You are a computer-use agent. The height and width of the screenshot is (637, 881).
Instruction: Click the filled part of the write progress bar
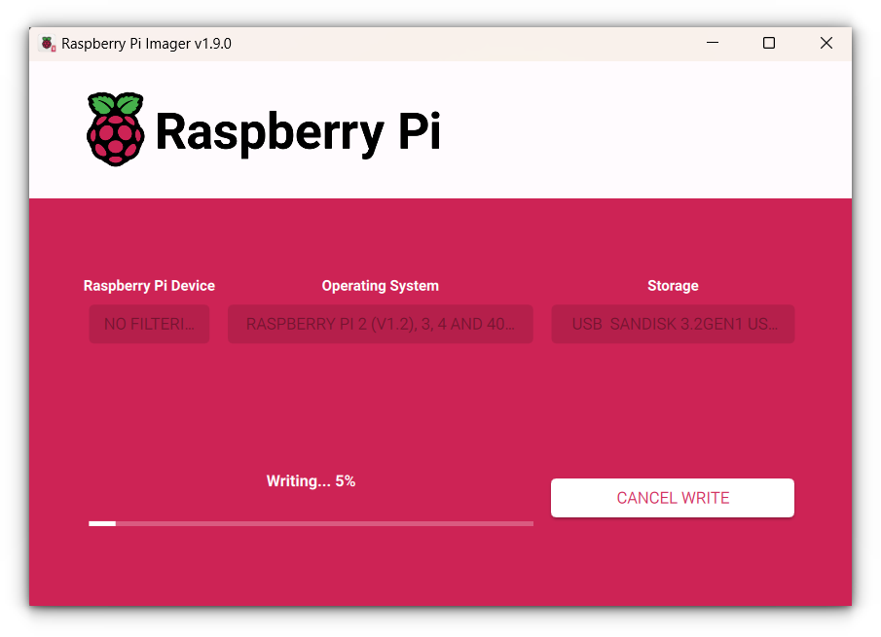coord(102,523)
